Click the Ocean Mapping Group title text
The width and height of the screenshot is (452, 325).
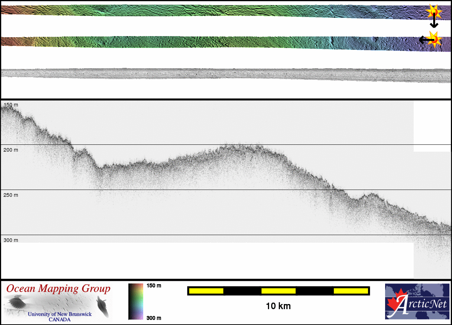point(58,289)
